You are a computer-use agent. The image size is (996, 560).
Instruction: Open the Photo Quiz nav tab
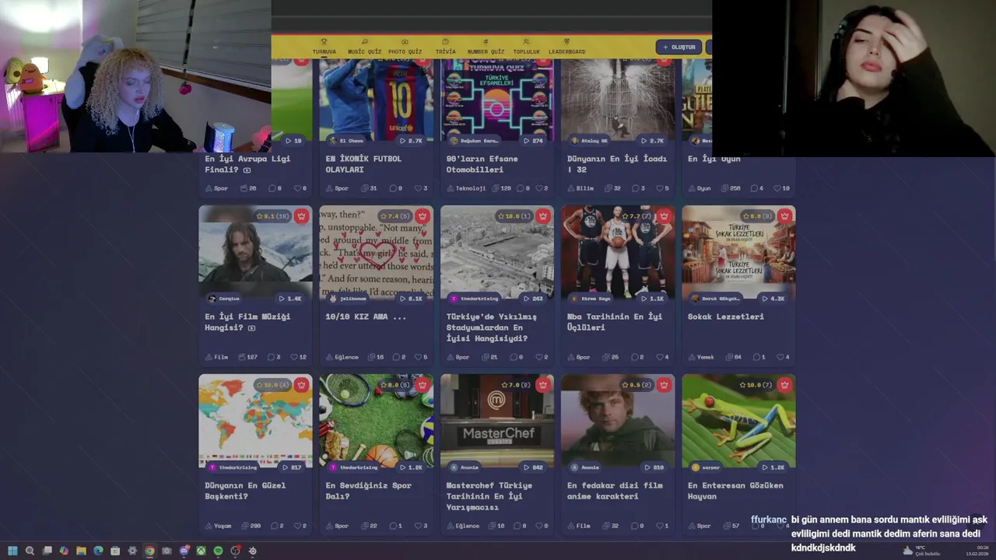405,47
